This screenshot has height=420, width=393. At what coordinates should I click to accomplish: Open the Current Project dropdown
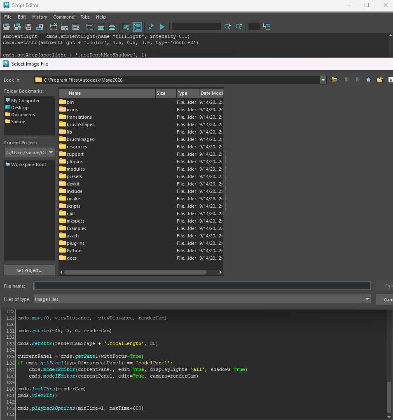coord(51,153)
